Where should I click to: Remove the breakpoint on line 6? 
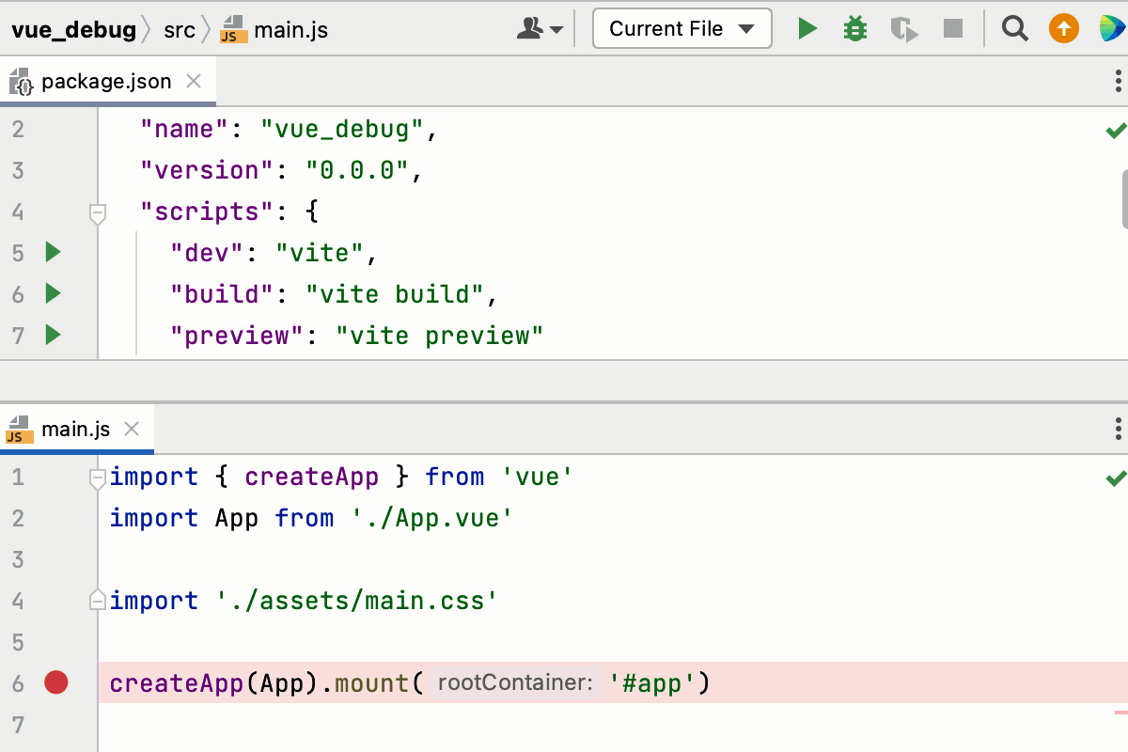coord(56,683)
